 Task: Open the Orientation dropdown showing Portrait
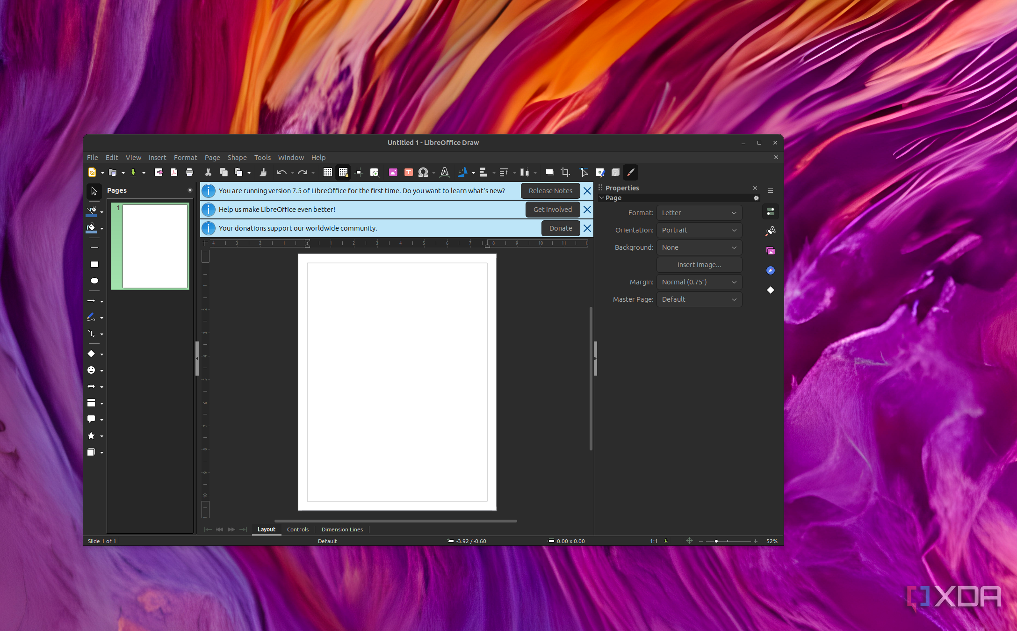(x=699, y=230)
